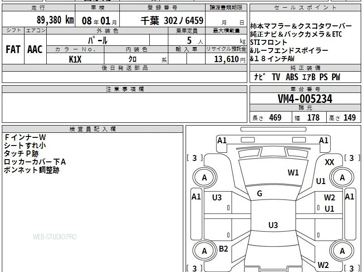Select the G mark on the windshield

click(260, 194)
